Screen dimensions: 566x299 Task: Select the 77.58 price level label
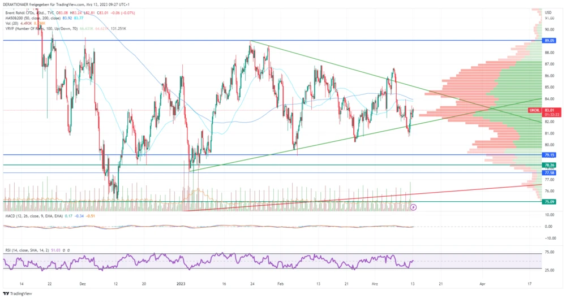(x=550, y=173)
